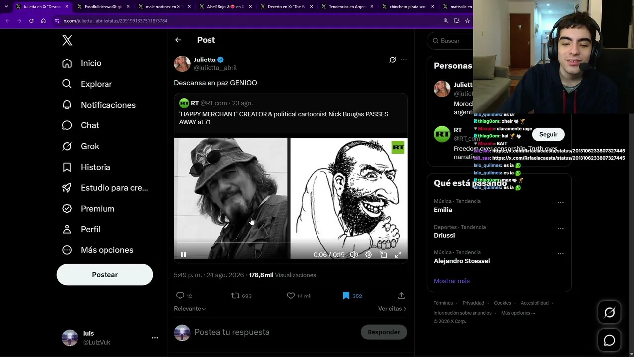Toggle the bookmark with 352 saves
The width and height of the screenshot is (634, 357).
[346, 296]
